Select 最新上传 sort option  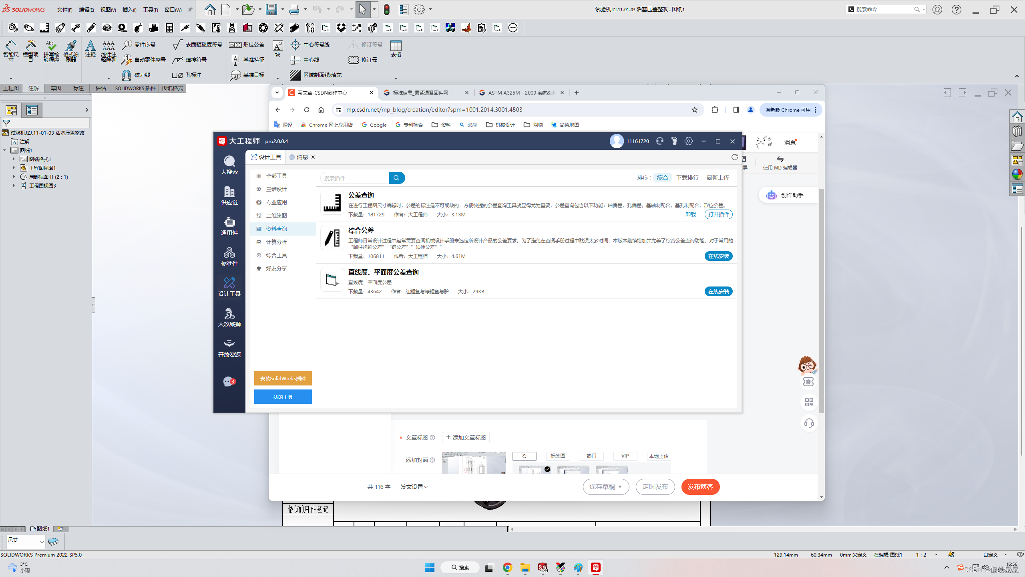tap(717, 178)
